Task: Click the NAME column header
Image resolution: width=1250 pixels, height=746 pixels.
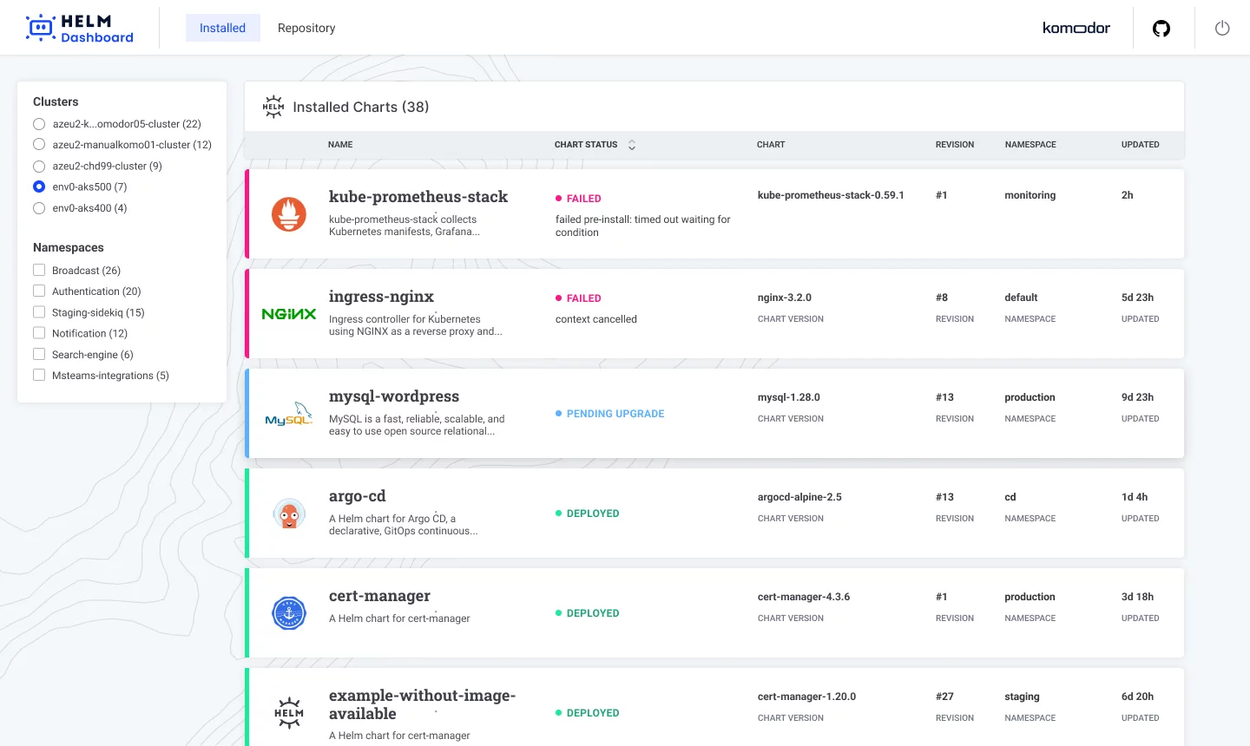Action: click(x=340, y=145)
